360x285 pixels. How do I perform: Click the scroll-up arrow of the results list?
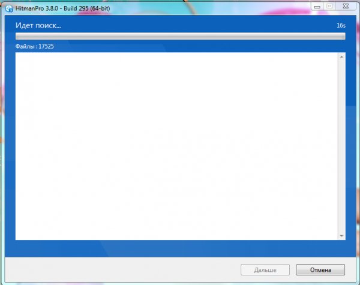point(341,57)
